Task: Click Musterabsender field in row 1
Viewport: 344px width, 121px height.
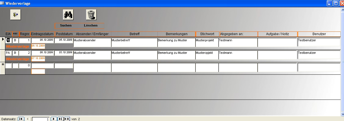Action: (92, 42)
